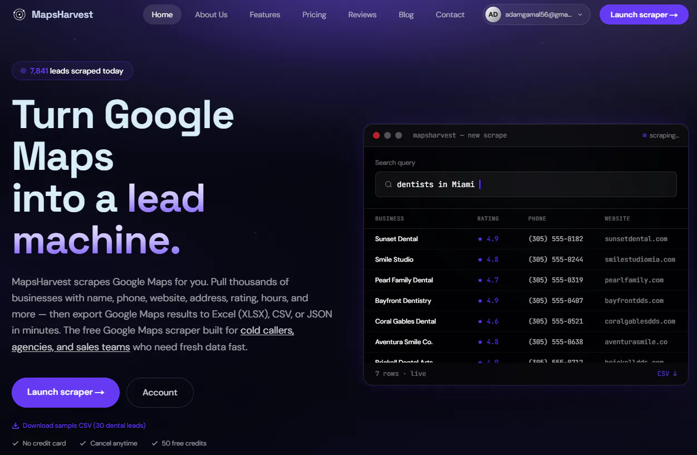Navigate to Pricing

(x=314, y=14)
